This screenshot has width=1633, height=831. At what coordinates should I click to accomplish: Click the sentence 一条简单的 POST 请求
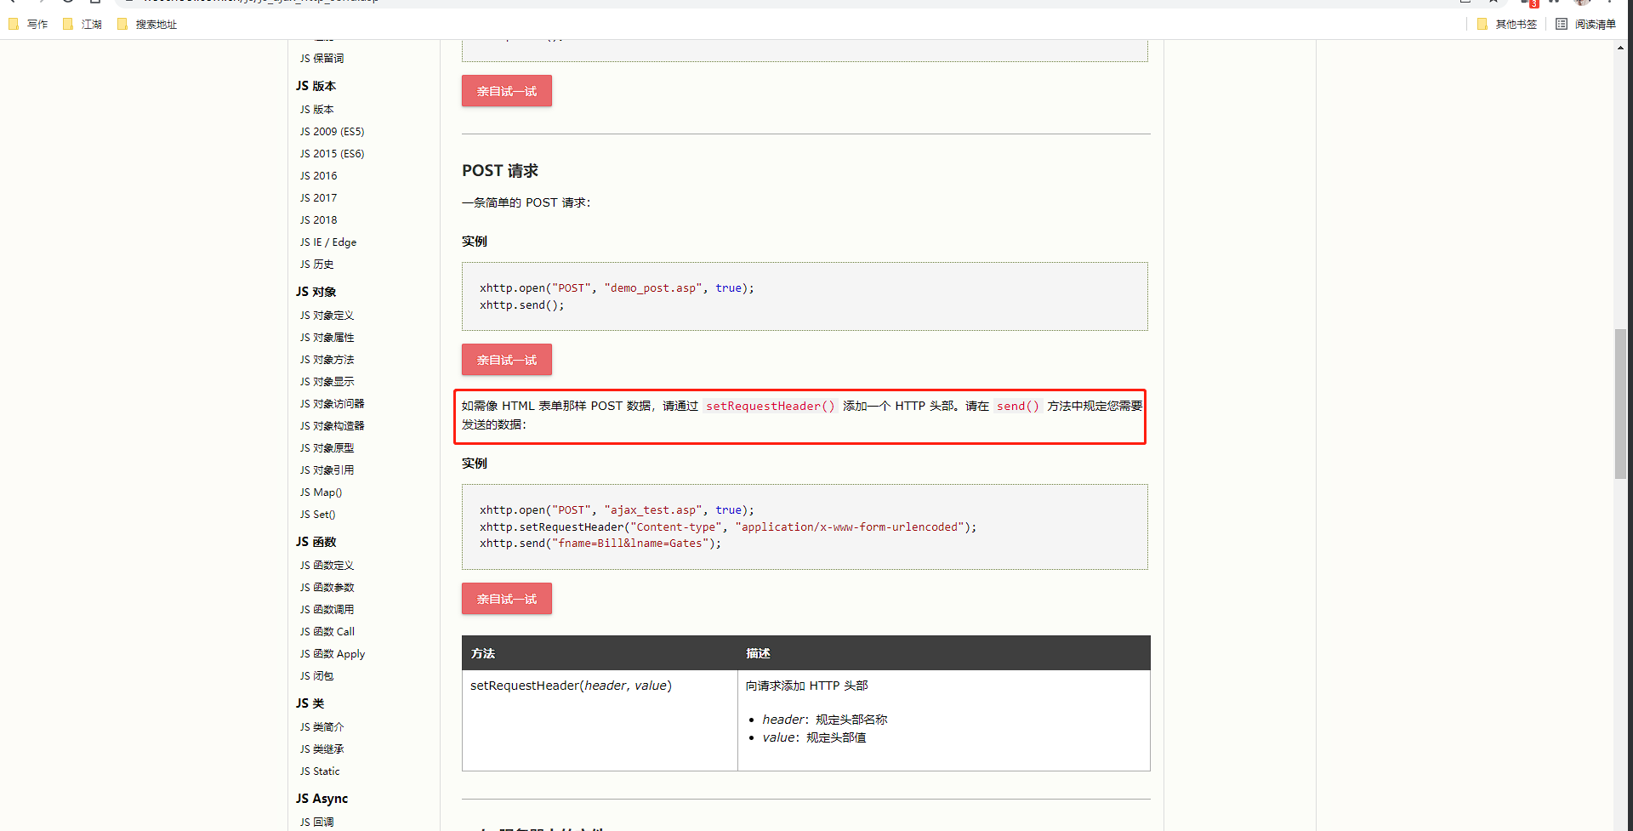[x=526, y=202]
